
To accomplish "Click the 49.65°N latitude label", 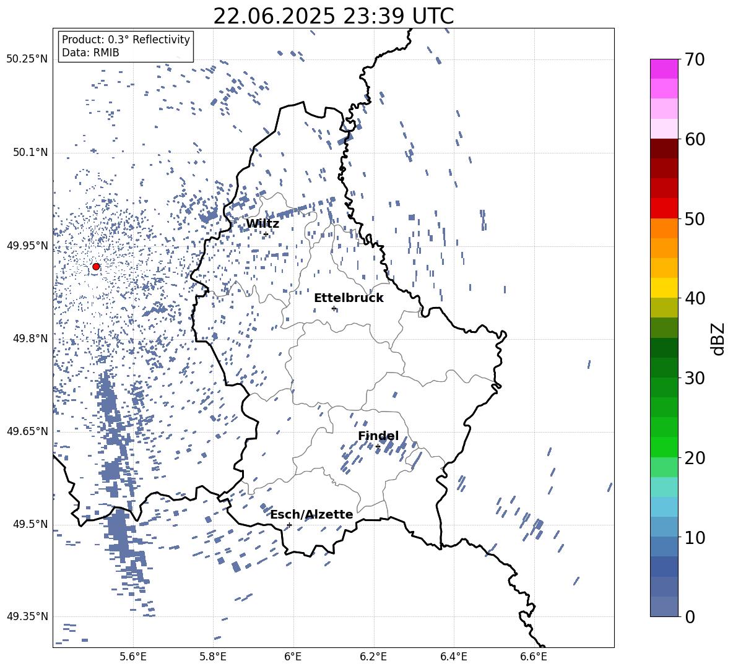I will point(27,431).
